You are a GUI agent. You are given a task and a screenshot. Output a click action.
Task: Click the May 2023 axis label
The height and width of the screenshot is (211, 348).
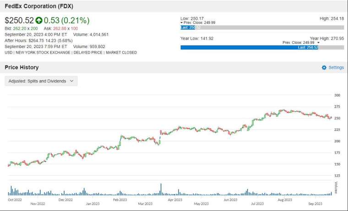[x=201, y=204]
